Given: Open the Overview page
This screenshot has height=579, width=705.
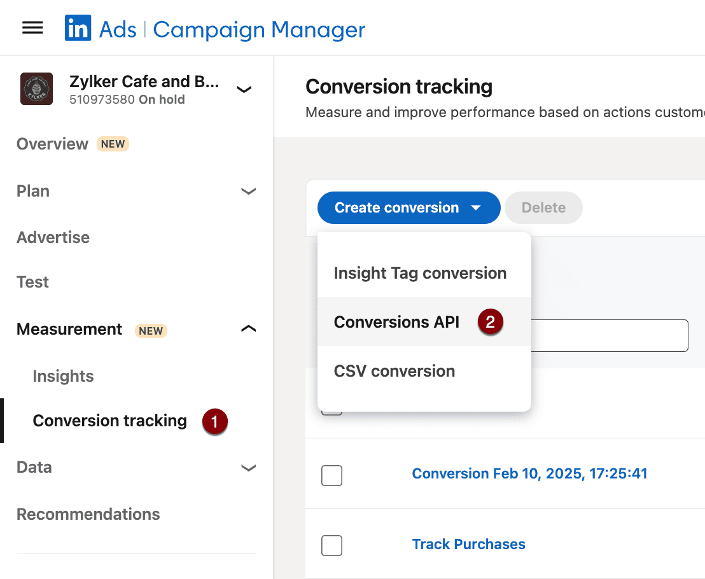Looking at the screenshot, I should pos(52,144).
